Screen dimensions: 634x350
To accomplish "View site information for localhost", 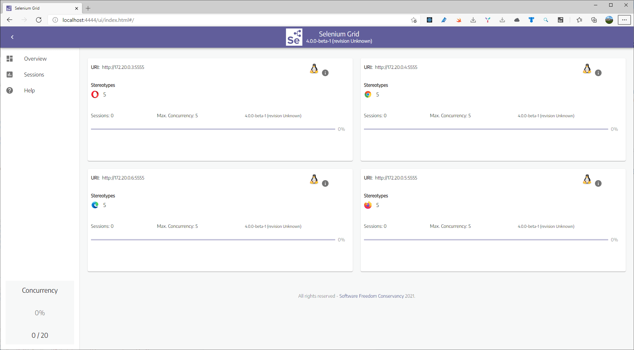I will click(55, 20).
